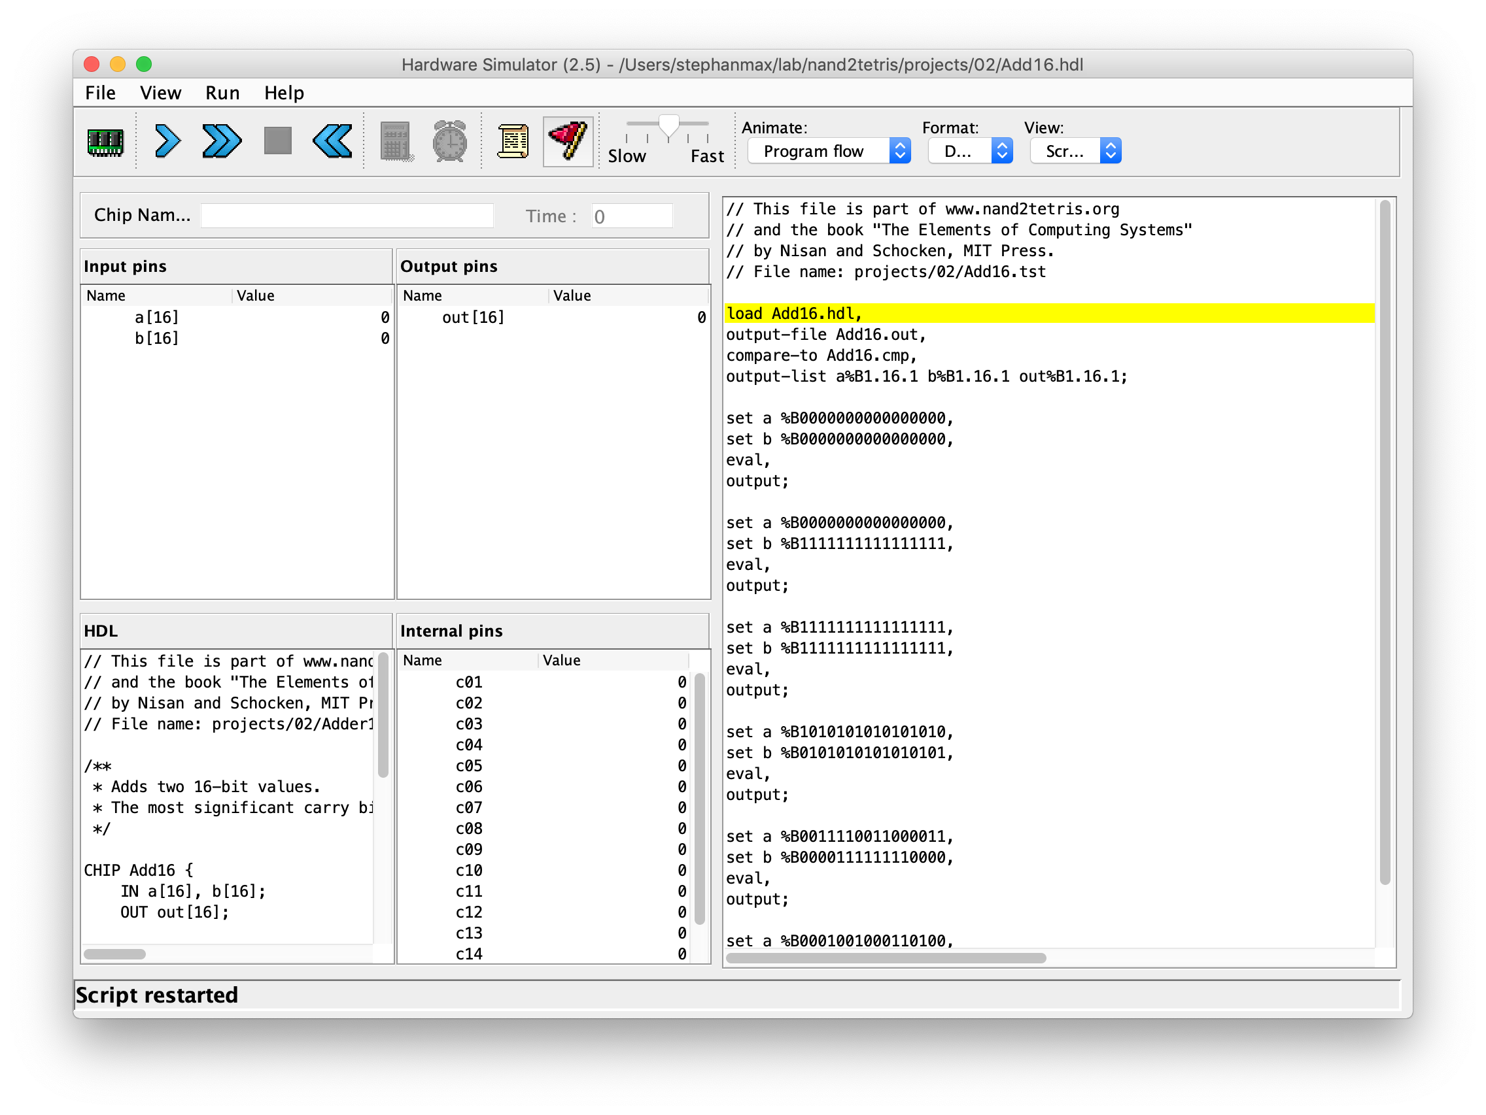The width and height of the screenshot is (1486, 1115).
Task: Open the Animate Program flow dropdown
Action: (x=828, y=151)
